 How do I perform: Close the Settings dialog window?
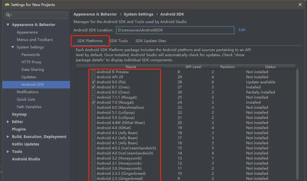pos(300,4)
